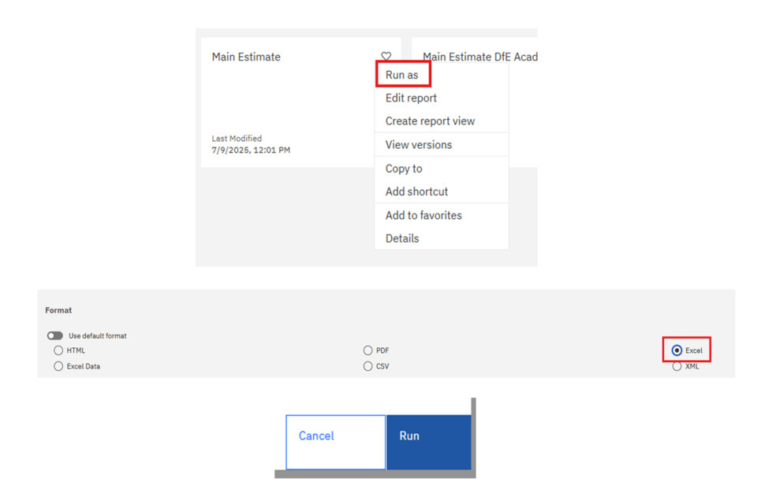The height and width of the screenshot is (504, 757).
Task: Choose 'Add to favorites' option
Action: (x=423, y=215)
